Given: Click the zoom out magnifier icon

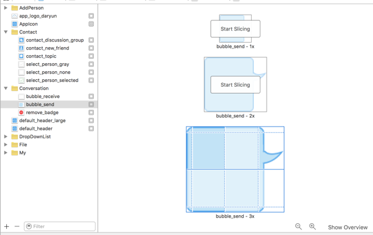Looking at the screenshot, I should 298,226.
